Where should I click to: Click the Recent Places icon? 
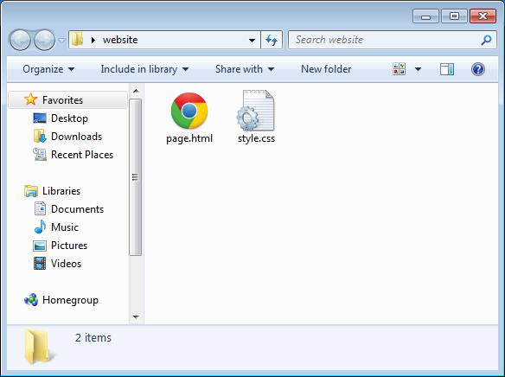[40, 155]
